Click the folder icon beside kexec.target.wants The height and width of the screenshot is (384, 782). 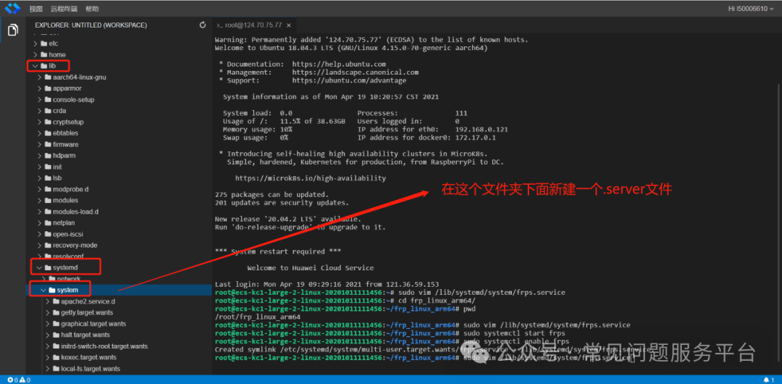point(56,357)
